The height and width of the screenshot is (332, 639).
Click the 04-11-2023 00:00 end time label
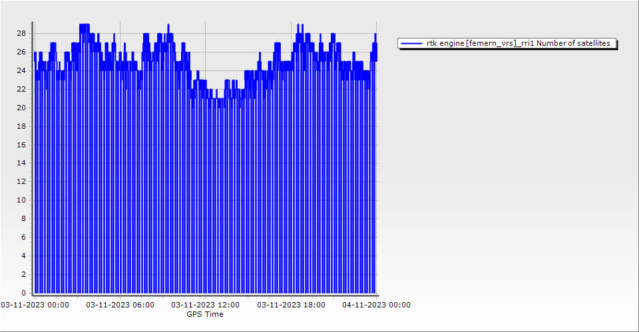tap(376, 305)
